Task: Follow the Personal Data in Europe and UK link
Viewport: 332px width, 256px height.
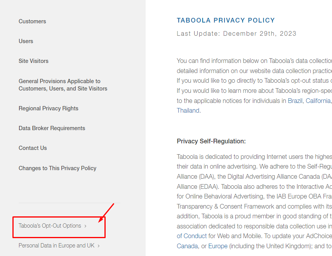Action: click(x=56, y=246)
